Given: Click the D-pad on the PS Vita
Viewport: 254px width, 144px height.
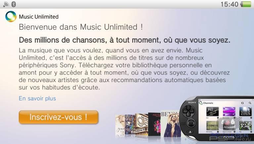Looking at the screenshot, I should coord(189,111).
